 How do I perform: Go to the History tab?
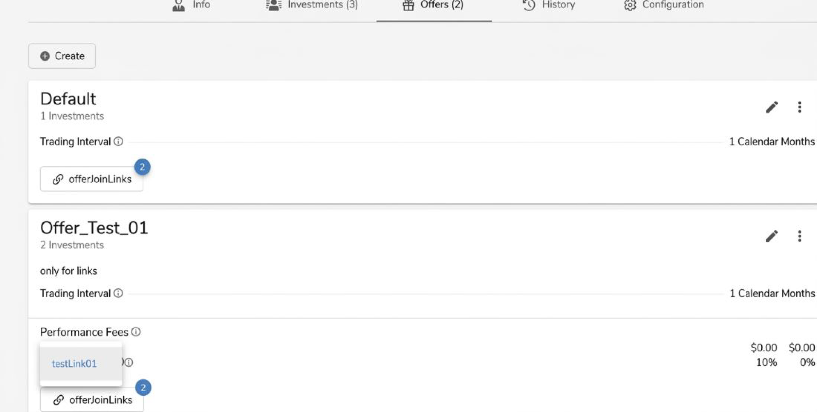548,5
